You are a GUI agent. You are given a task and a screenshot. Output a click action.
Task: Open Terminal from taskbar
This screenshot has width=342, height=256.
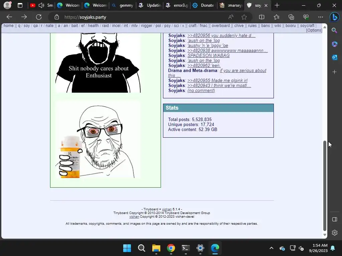tap(186, 248)
